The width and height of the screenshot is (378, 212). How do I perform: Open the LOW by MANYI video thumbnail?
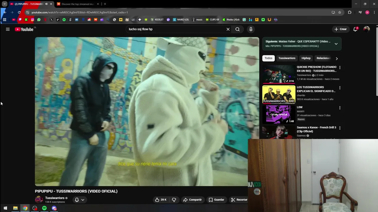[x=279, y=115]
